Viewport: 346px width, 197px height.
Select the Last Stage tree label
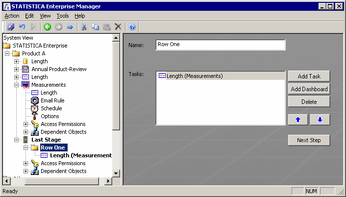coord(46,140)
